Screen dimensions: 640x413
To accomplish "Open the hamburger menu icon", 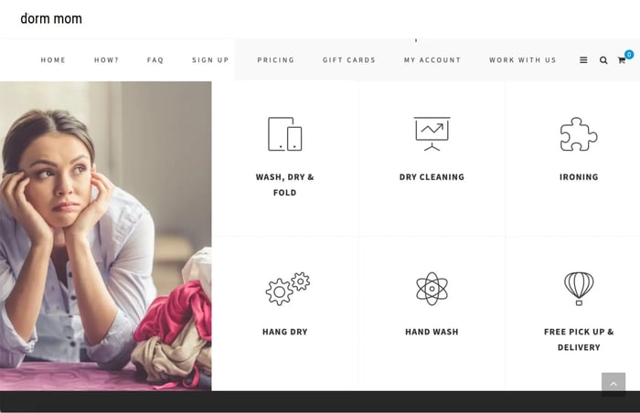I will click(583, 60).
